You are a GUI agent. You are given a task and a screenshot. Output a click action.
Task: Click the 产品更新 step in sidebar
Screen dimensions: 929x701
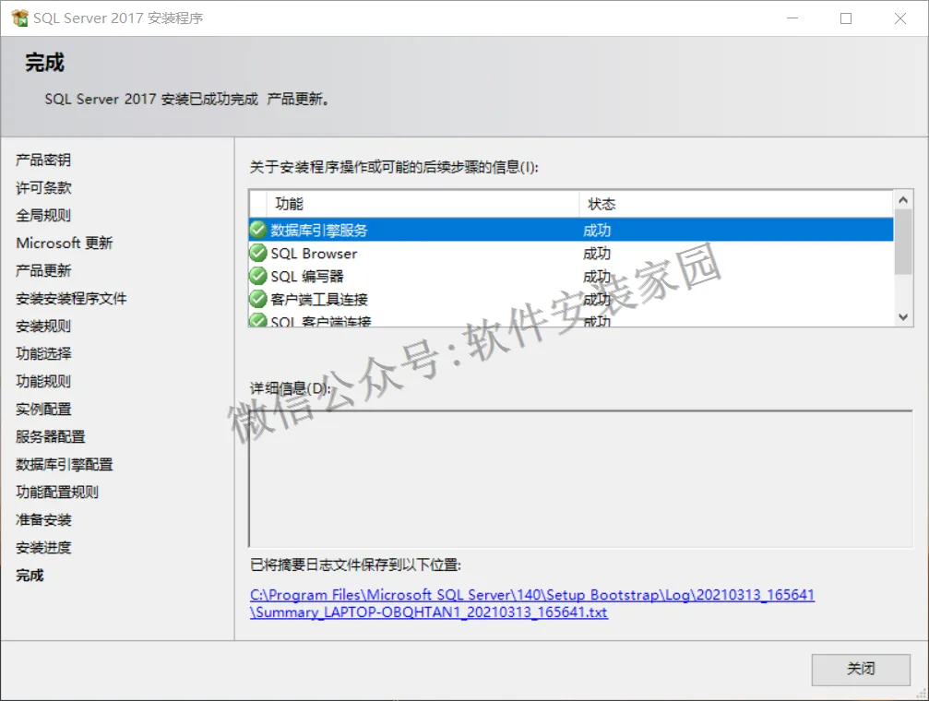[x=43, y=271]
